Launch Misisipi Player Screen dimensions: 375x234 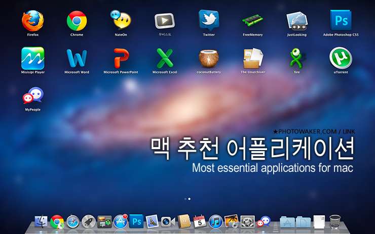(x=33, y=58)
